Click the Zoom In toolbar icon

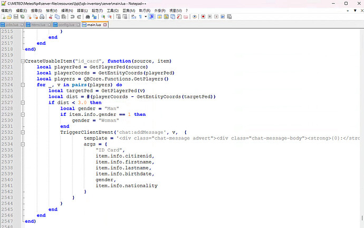pos(103,17)
